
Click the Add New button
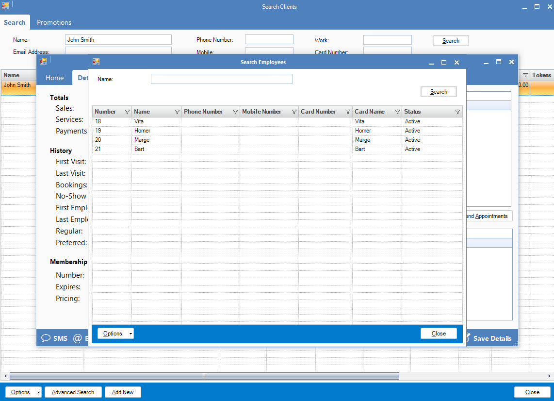122,392
